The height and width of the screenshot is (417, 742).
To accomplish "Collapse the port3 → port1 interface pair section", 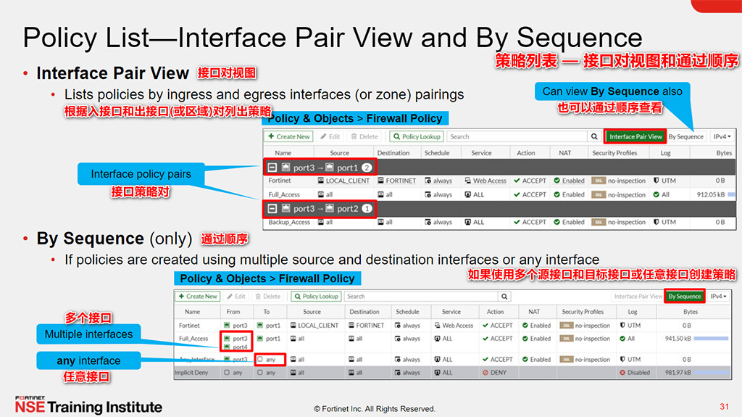I will [272, 168].
